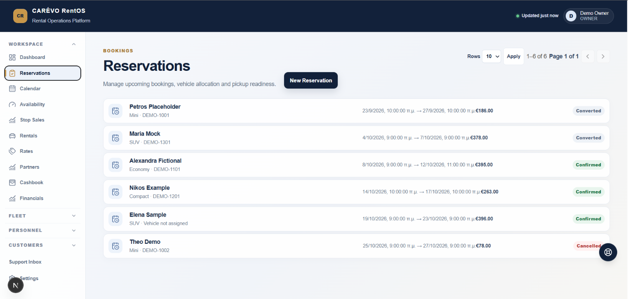Click Cancelled badge on Theo Demo row
The height and width of the screenshot is (299, 628).
pyautogui.click(x=588, y=246)
